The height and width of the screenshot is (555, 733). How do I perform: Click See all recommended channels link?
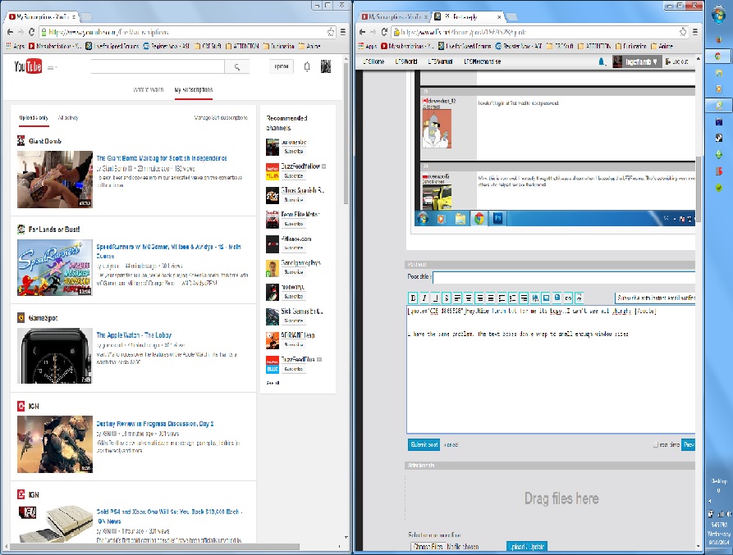point(273,383)
